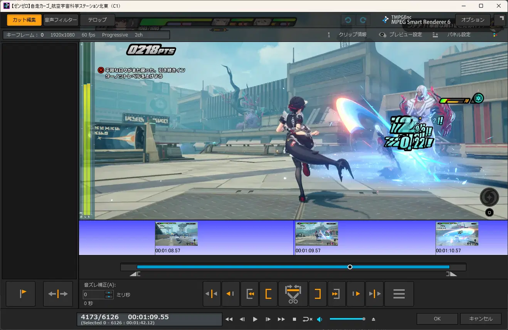
Task: Select the 00:01:09.57 thumbnail
Action: click(x=316, y=234)
